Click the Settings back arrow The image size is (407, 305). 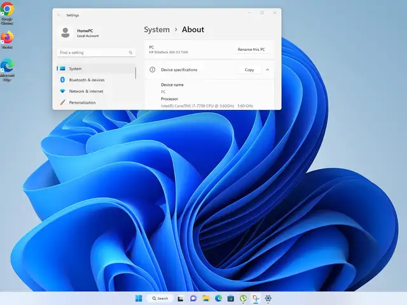(59, 15)
